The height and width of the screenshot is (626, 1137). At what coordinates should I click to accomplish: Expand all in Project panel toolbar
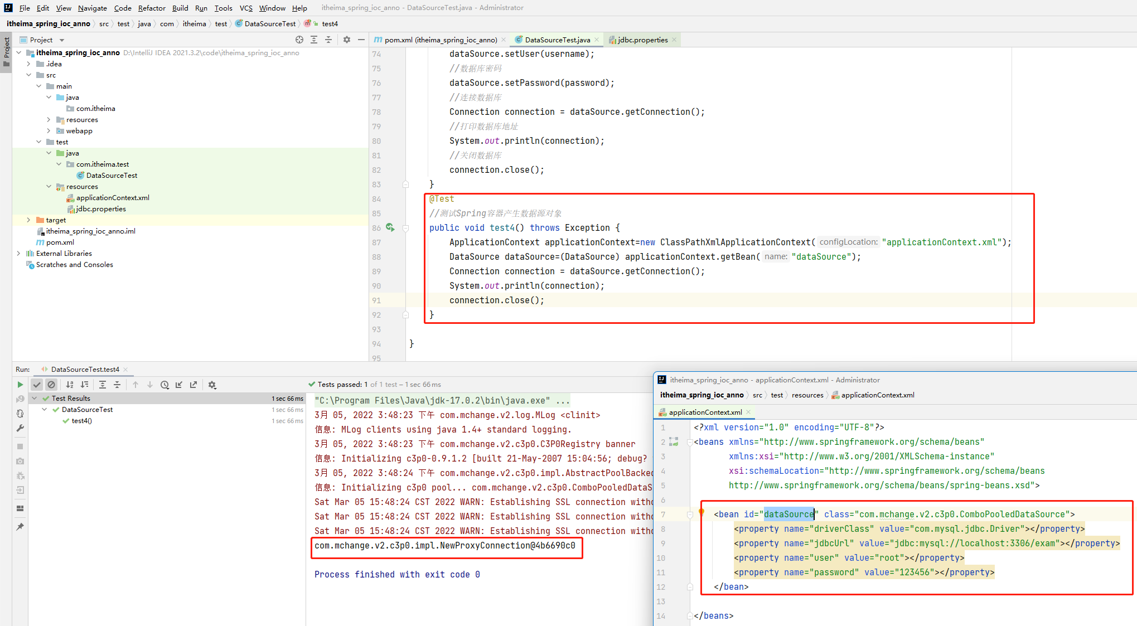(x=314, y=40)
